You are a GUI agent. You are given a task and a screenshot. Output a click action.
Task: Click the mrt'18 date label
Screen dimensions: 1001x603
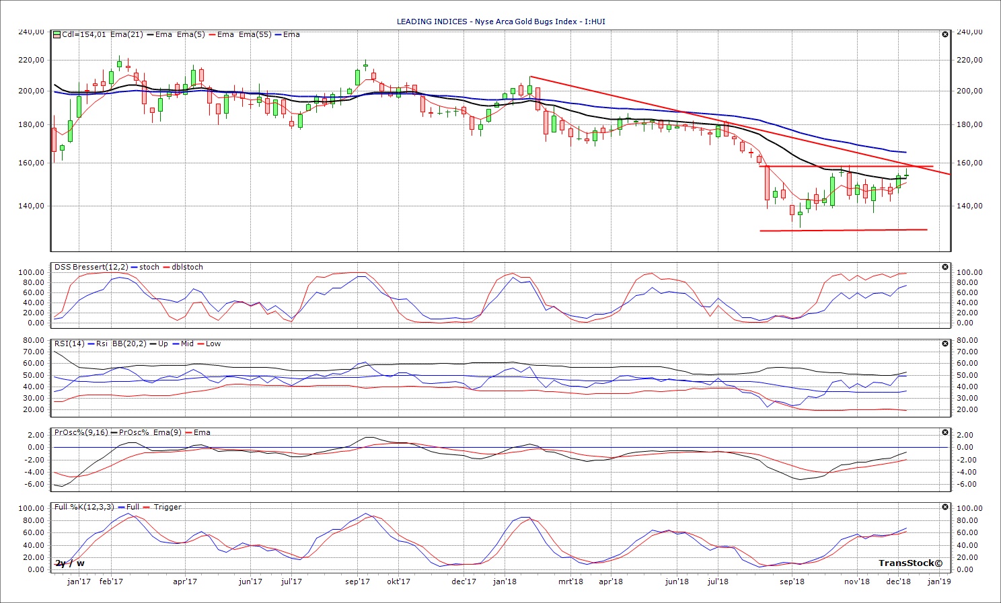coord(570,581)
